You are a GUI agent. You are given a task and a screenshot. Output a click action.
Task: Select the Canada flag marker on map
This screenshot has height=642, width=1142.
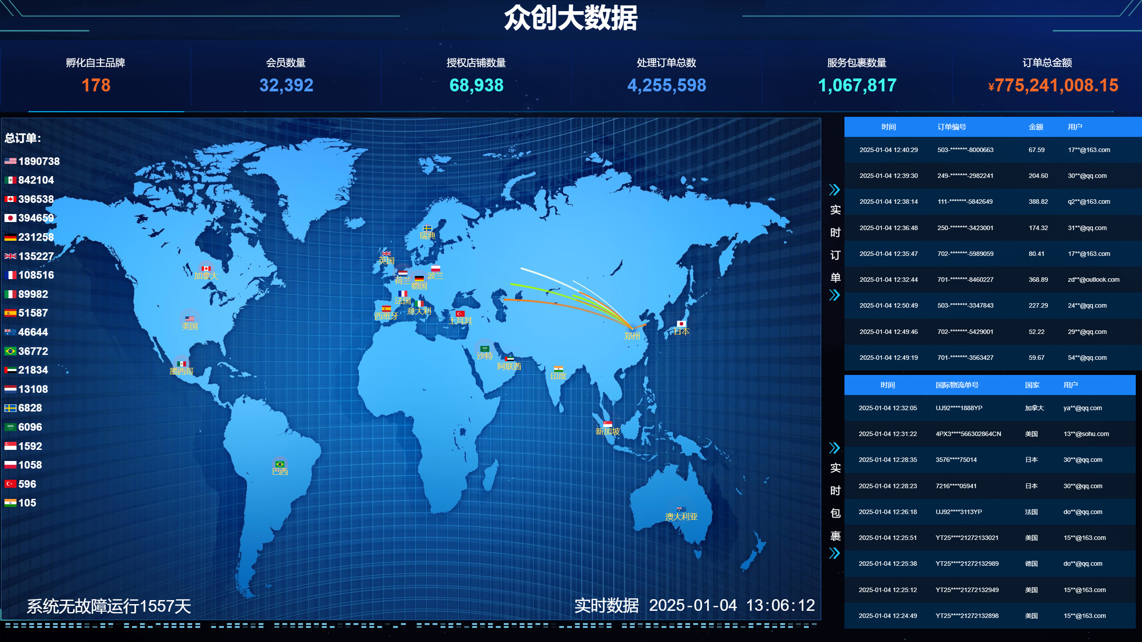[206, 268]
